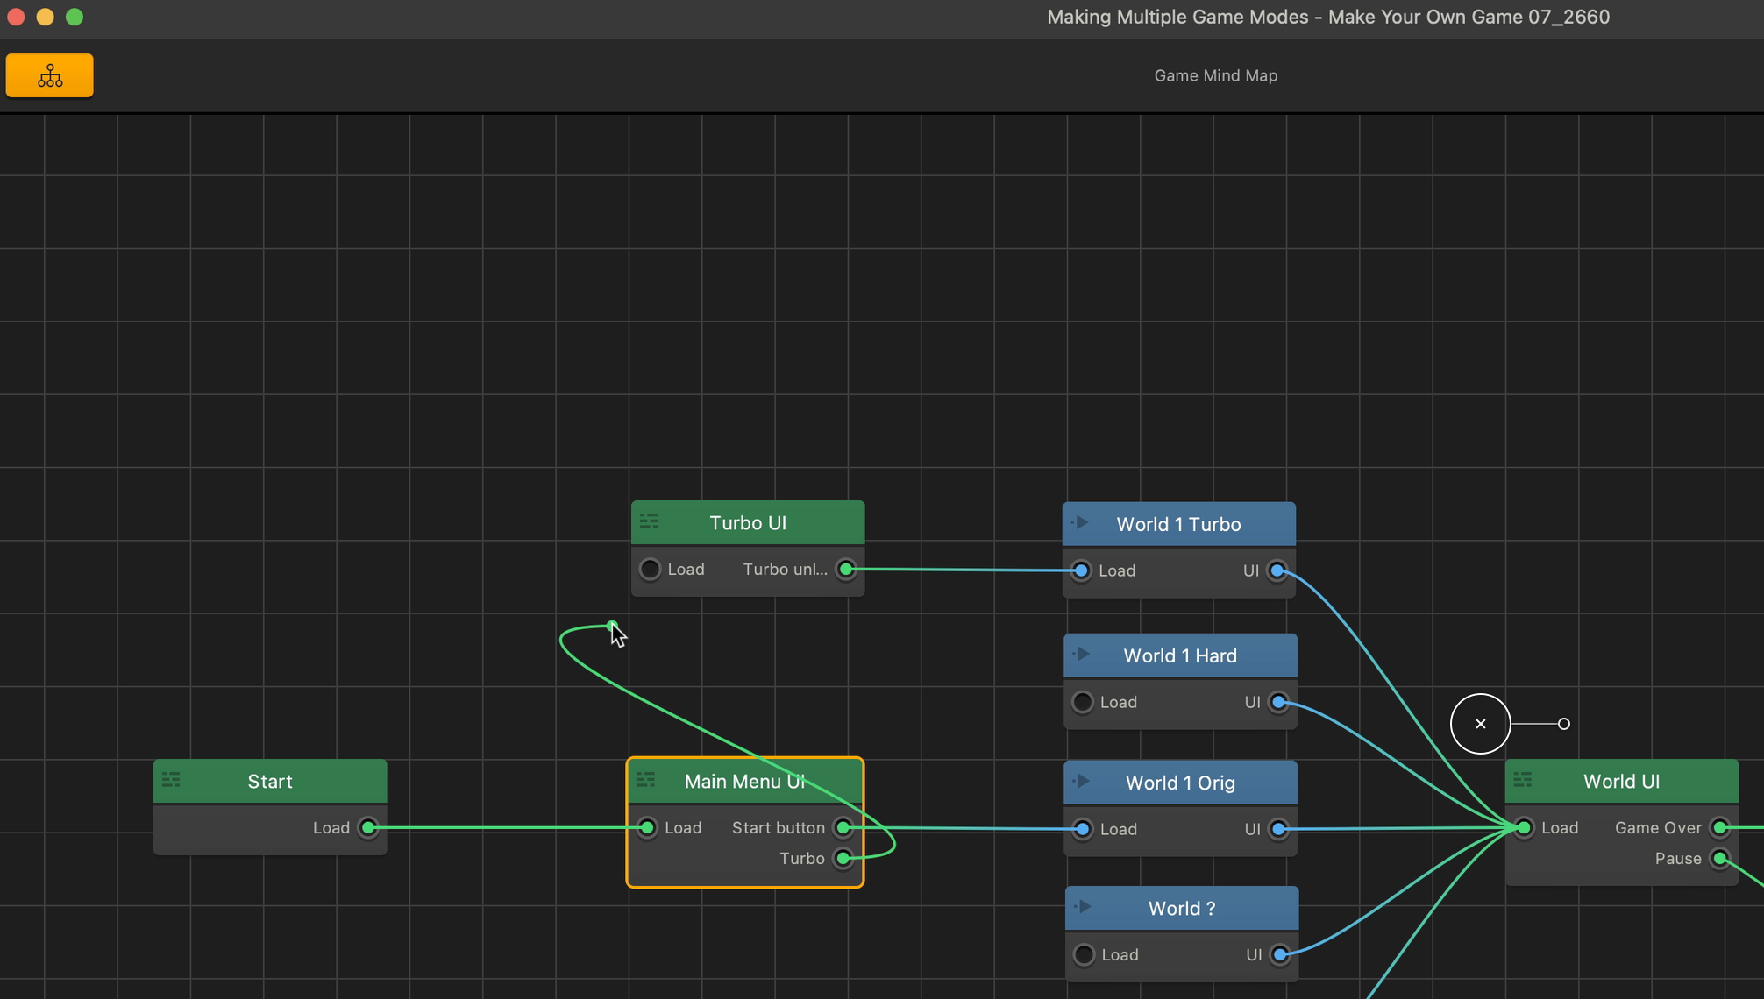Click the small handle beside the X circle
The width and height of the screenshot is (1764, 999).
(x=1563, y=724)
